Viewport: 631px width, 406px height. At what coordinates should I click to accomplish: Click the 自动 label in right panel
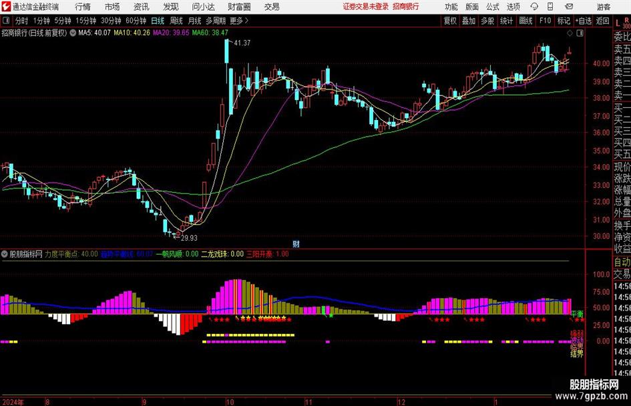[x=622, y=263]
